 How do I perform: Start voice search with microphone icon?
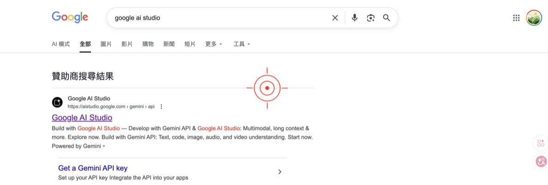pyautogui.click(x=355, y=18)
